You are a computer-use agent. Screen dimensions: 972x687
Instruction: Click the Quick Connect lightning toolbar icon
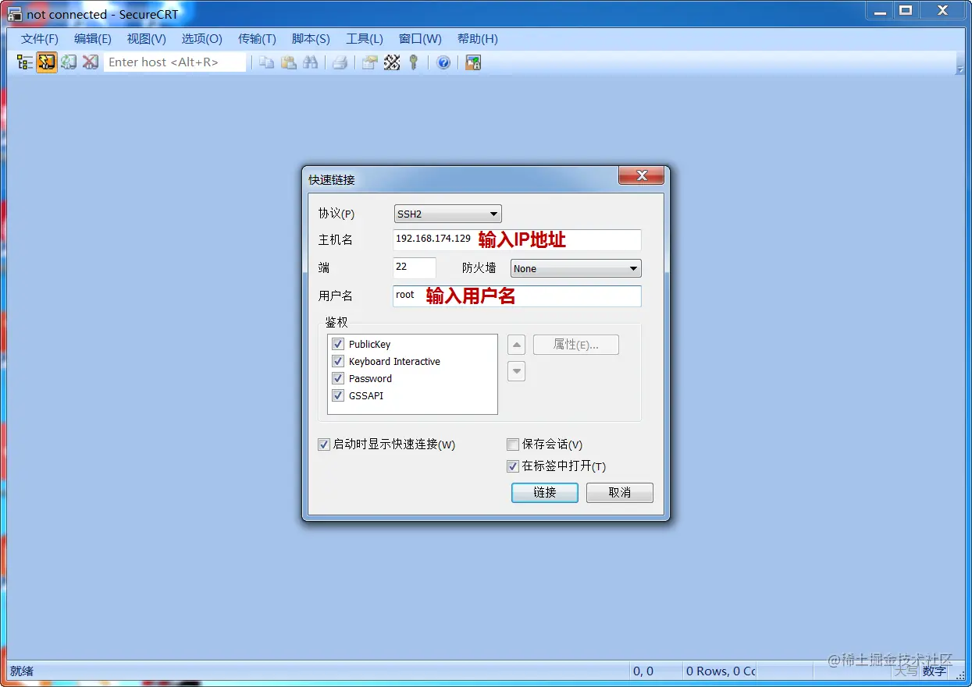[47, 62]
